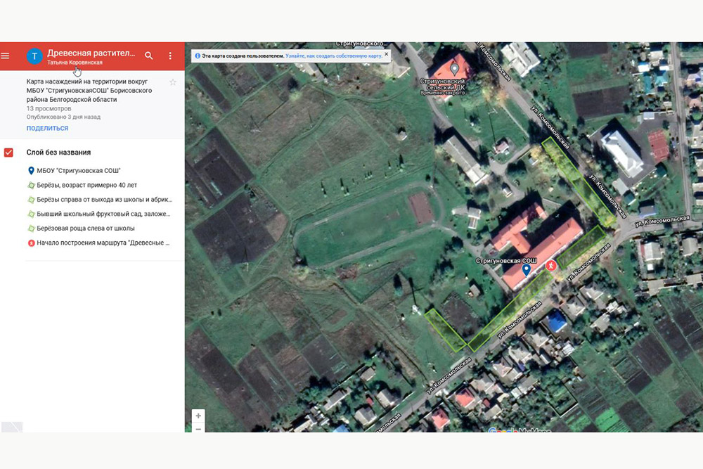The height and width of the screenshot is (469, 703).
Task: Uncheck the 'Слой без названия' layer checkbox
Action: tap(9, 153)
